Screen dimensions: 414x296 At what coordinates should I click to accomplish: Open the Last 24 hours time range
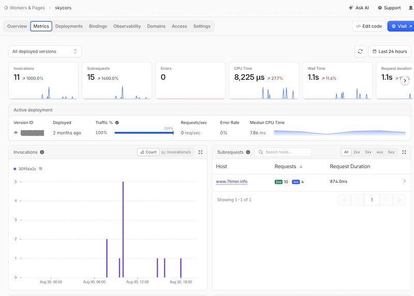tap(390, 52)
